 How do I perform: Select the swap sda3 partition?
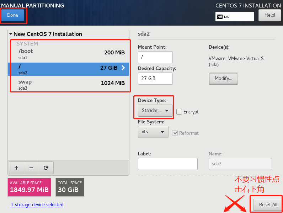tap(68, 84)
